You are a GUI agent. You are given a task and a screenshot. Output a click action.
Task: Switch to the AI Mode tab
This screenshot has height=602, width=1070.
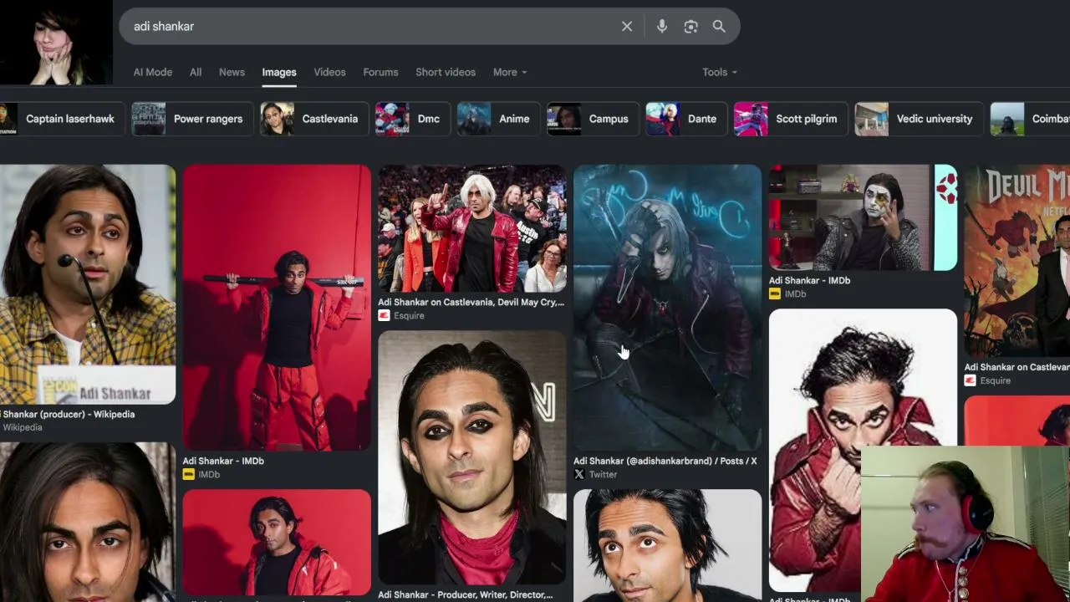[x=153, y=72]
